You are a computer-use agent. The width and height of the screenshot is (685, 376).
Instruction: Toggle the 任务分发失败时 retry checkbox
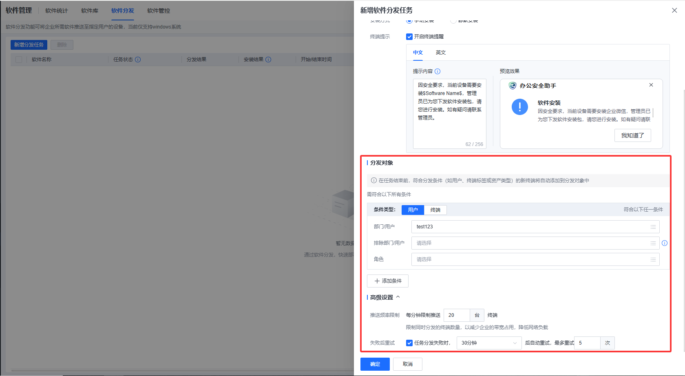coord(409,343)
